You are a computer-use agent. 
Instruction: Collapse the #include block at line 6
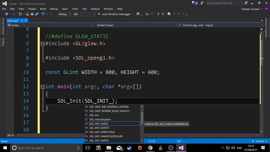coord(43,43)
